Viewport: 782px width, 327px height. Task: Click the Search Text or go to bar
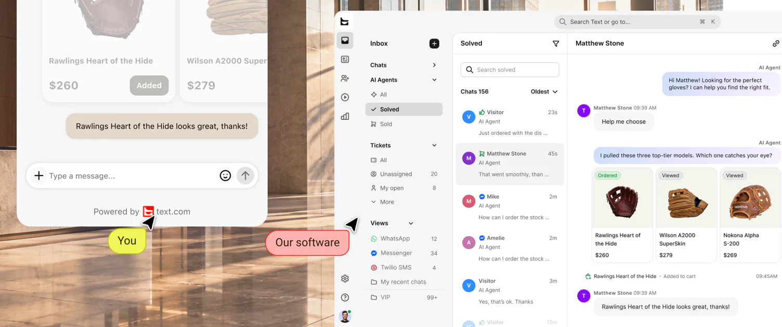[x=637, y=22]
